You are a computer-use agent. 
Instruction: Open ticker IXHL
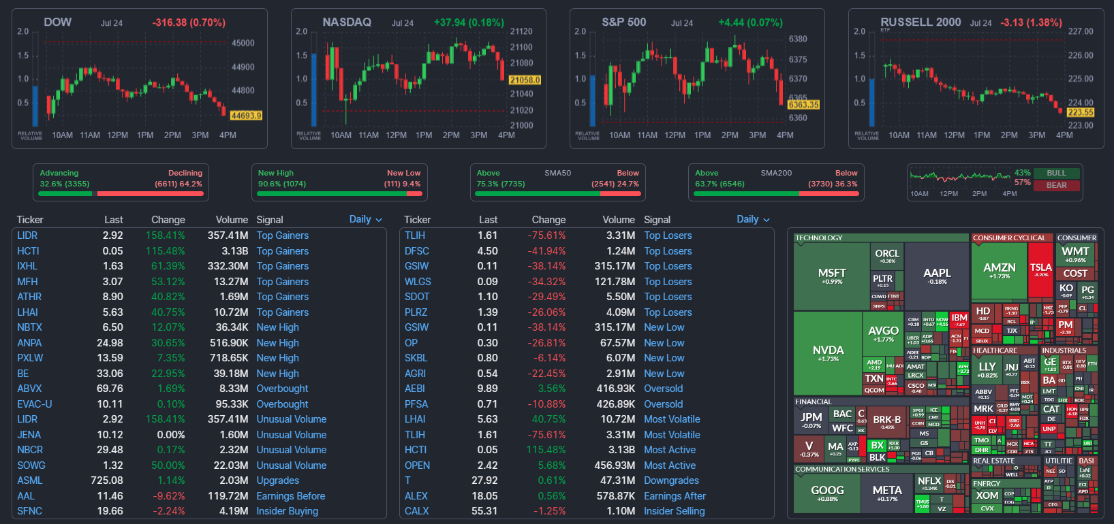[27, 266]
